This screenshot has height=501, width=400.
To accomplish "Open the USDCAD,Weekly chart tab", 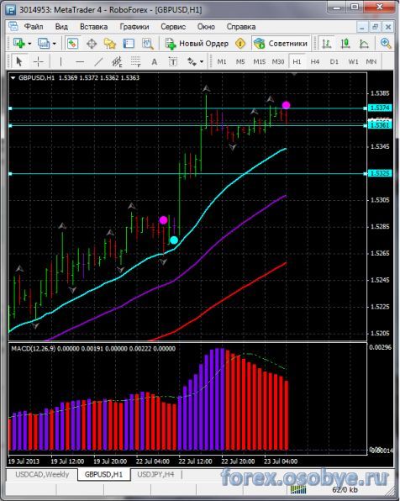I will (x=42, y=474).
